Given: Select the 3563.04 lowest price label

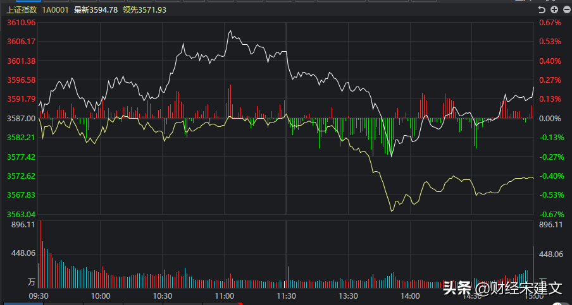Looking at the screenshot, I should [x=21, y=214].
